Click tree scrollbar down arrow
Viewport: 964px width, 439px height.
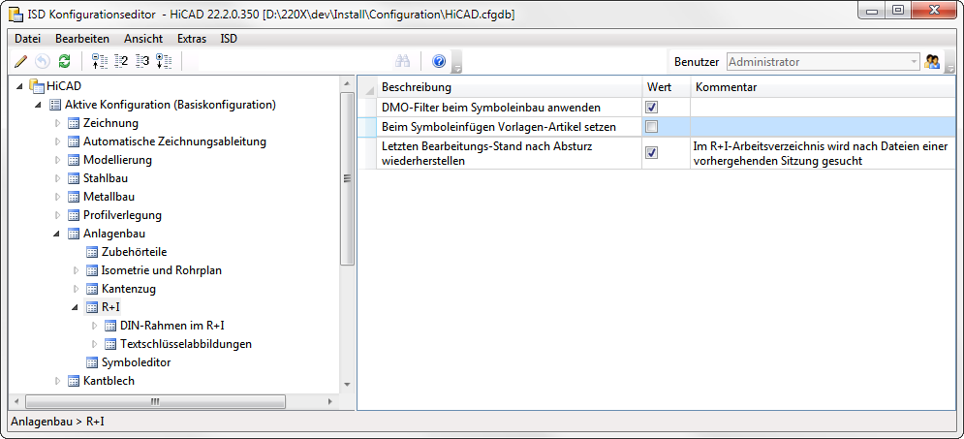click(347, 385)
